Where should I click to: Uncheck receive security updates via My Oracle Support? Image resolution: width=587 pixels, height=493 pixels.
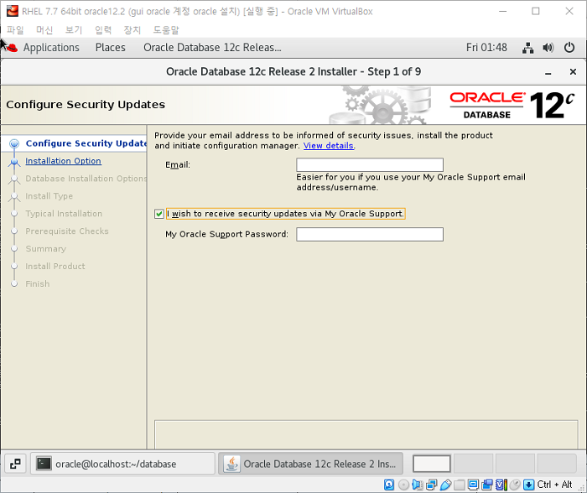click(x=159, y=214)
